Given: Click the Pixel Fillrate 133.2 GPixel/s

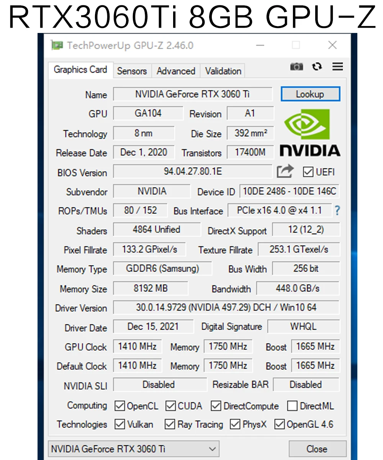Looking at the screenshot, I should point(149,249).
